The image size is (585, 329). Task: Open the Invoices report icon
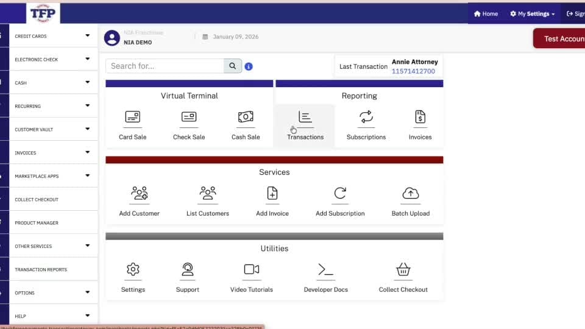point(420,117)
